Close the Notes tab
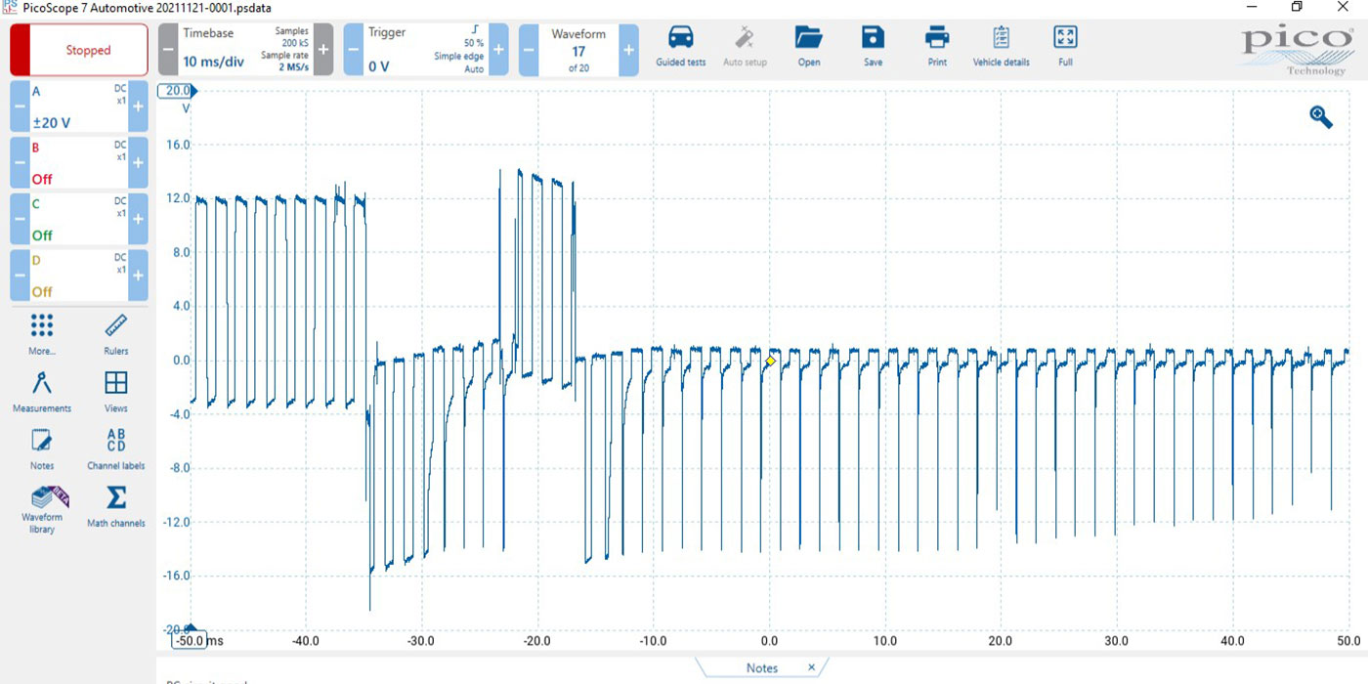1368x684 pixels. pyautogui.click(x=811, y=667)
